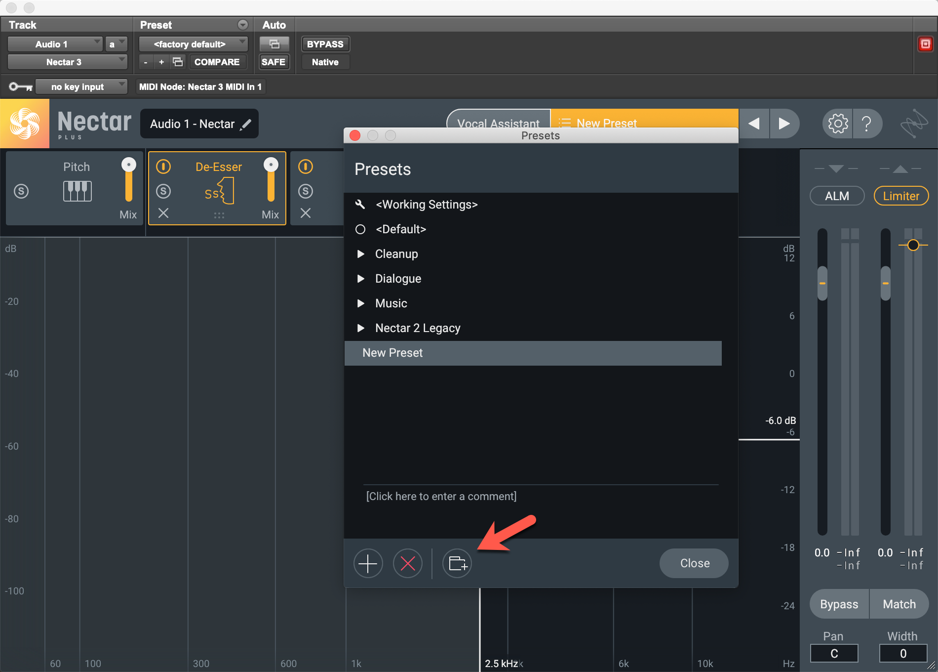This screenshot has width=938, height=672.
Task: Click the wrench icon by Working Settings
Action: pos(360,204)
